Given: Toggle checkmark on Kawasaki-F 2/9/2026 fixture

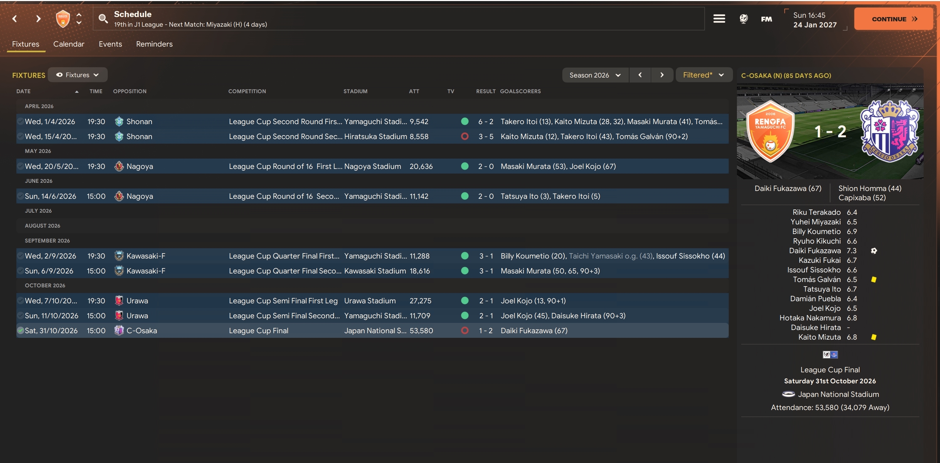Looking at the screenshot, I should coord(20,256).
